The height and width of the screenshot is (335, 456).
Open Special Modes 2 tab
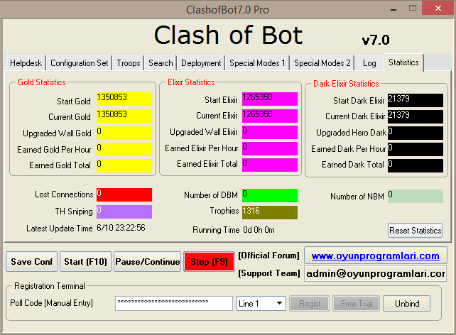[322, 63]
